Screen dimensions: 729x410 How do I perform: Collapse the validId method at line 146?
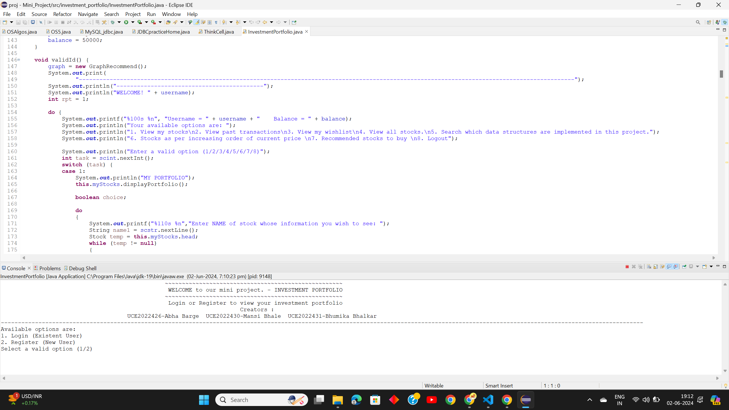click(x=19, y=60)
